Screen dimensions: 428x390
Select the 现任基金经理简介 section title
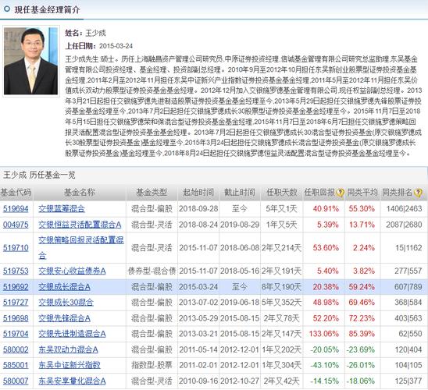(47, 9)
